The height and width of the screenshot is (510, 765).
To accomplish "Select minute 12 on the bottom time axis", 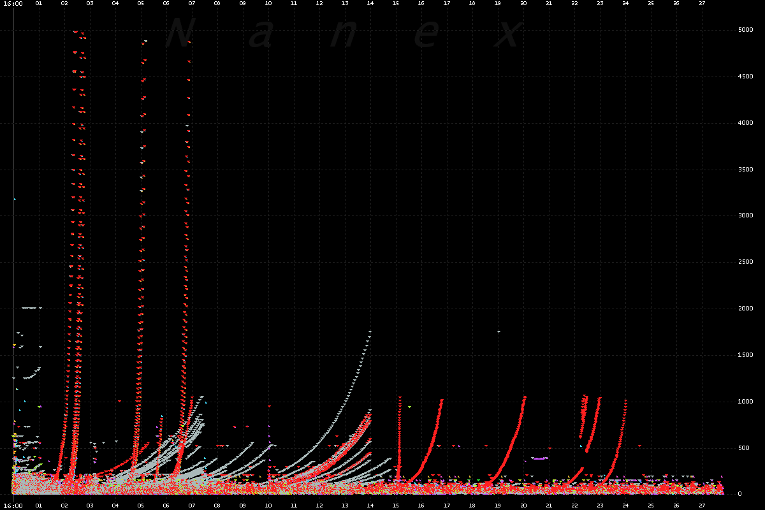I will pos(319,506).
